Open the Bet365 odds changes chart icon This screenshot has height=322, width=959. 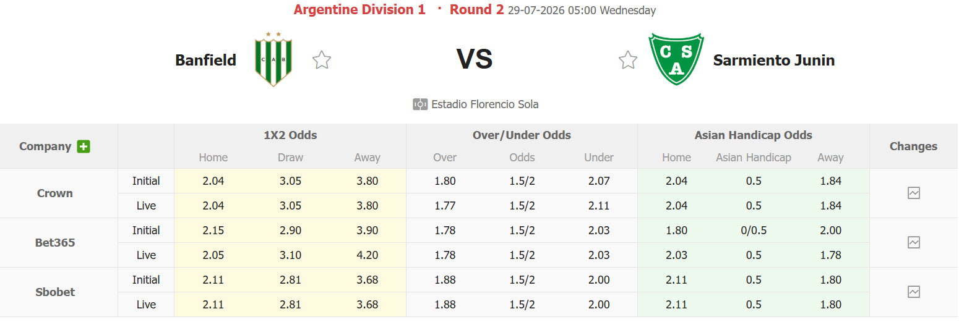coord(914,242)
